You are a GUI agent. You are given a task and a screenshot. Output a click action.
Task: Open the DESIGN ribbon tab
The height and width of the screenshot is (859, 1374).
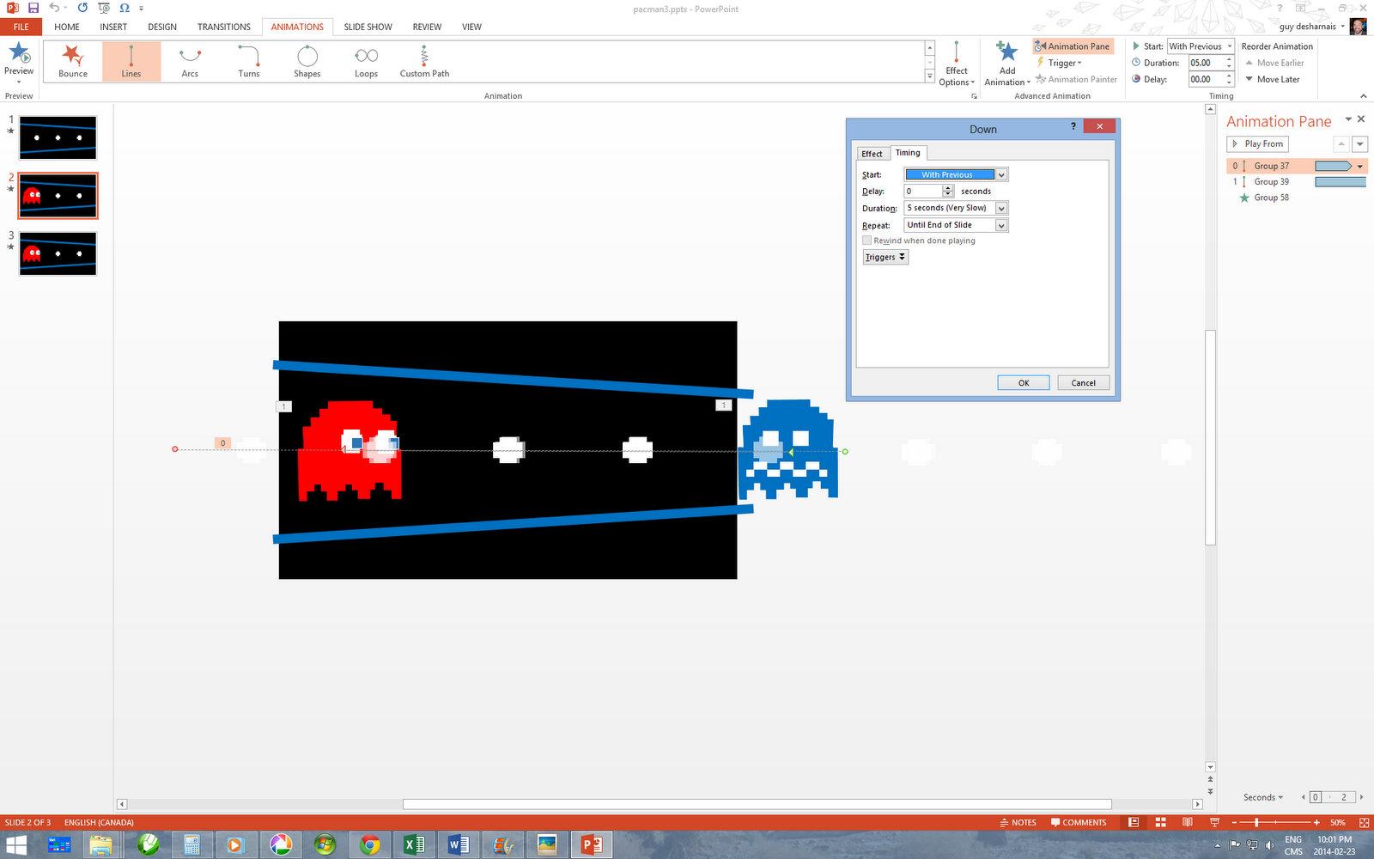162,27
